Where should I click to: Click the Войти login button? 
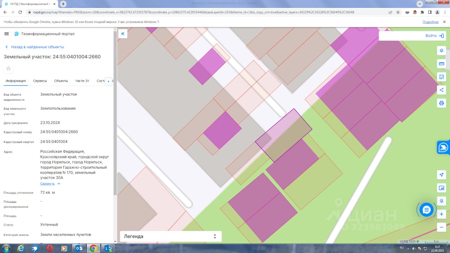(x=434, y=36)
